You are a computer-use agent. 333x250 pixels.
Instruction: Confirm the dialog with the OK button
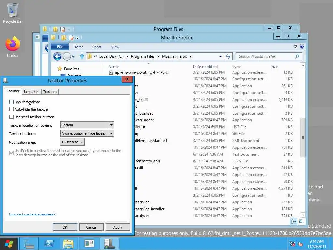pyautogui.click(x=65, y=227)
